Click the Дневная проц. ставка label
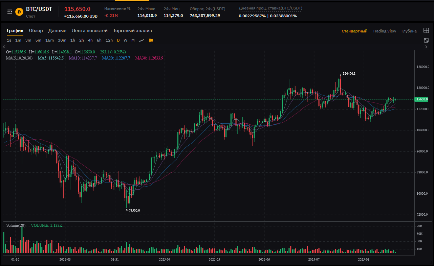This screenshot has height=266, width=434. 270,8
